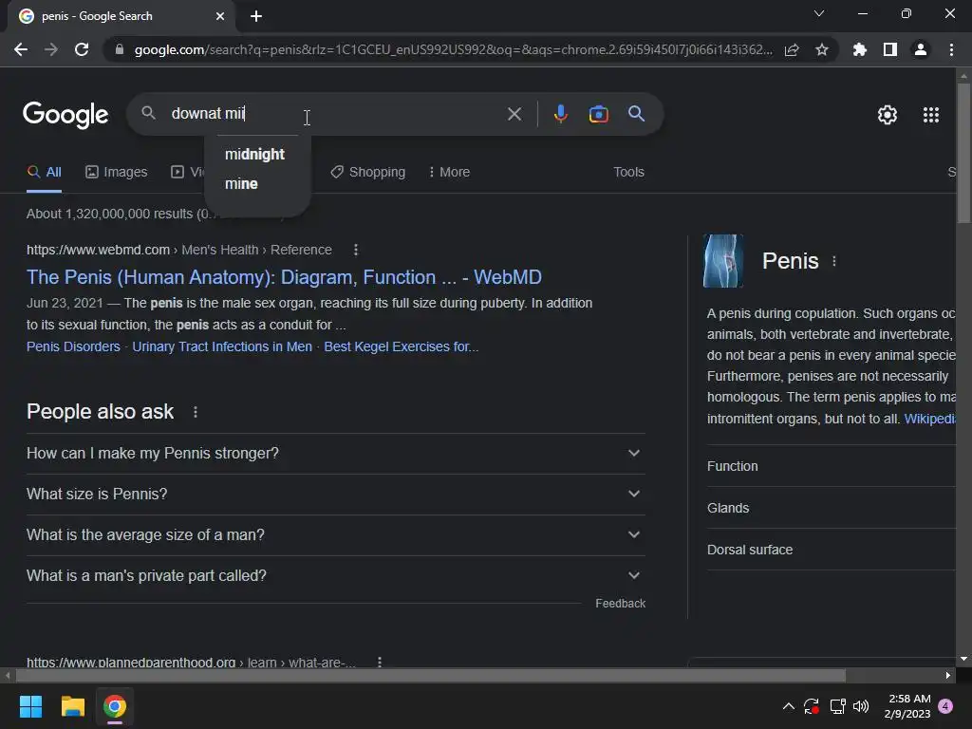Open the Windows Start menu
This screenshot has width=972, height=729.
point(30,706)
